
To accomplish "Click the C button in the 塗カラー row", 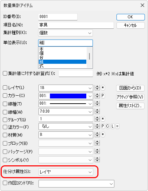I will coord(108,126).
